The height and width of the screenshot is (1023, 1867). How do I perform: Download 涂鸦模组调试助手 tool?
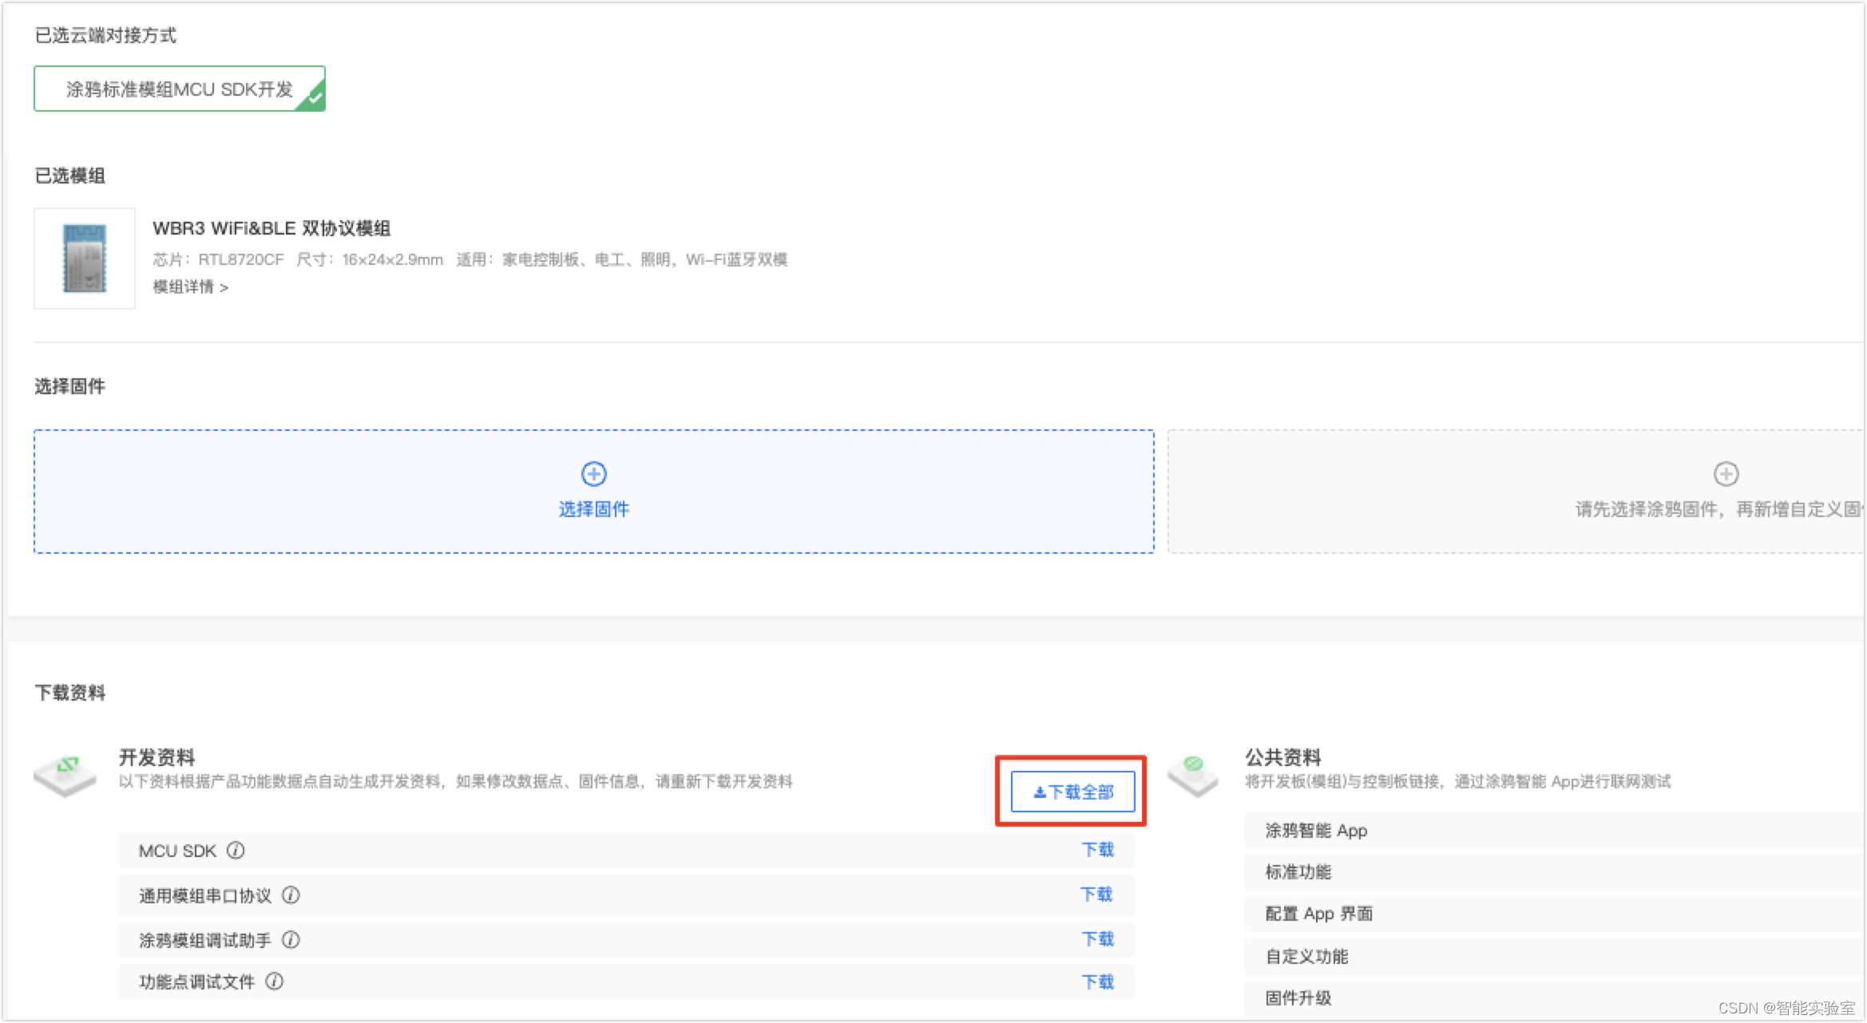pos(1097,939)
